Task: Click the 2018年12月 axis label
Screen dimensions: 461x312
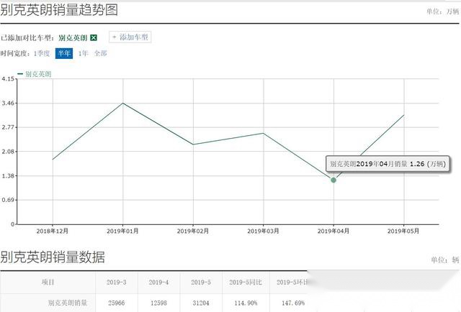Action: point(53,231)
